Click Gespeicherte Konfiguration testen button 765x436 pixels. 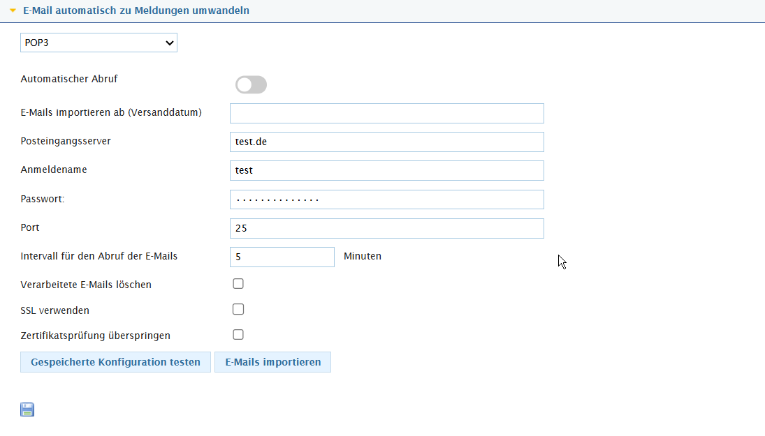(x=116, y=362)
